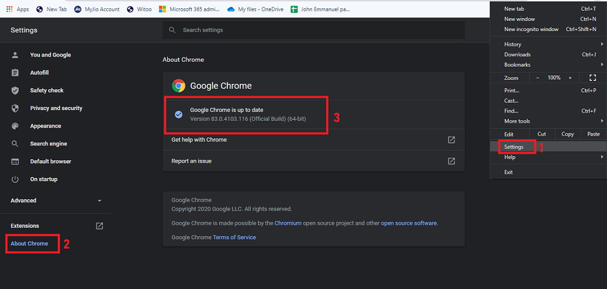The width and height of the screenshot is (607, 289).
Task: Open the open source software link
Action: coord(409,223)
